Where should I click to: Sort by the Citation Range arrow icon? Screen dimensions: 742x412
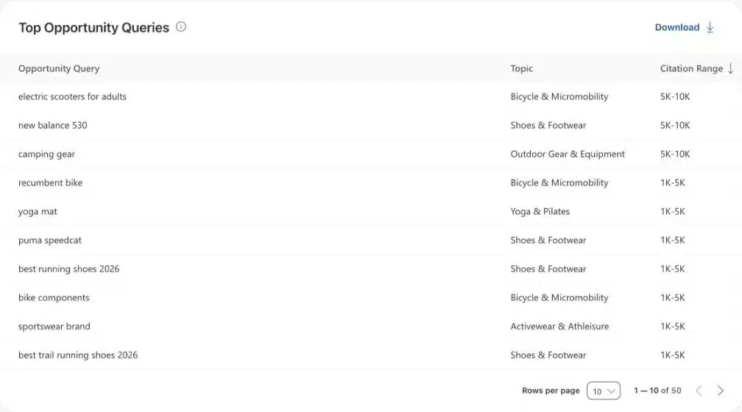coord(731,68)
